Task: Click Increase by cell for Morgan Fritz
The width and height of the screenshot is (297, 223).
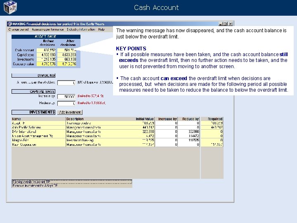Action: (166, 140)
